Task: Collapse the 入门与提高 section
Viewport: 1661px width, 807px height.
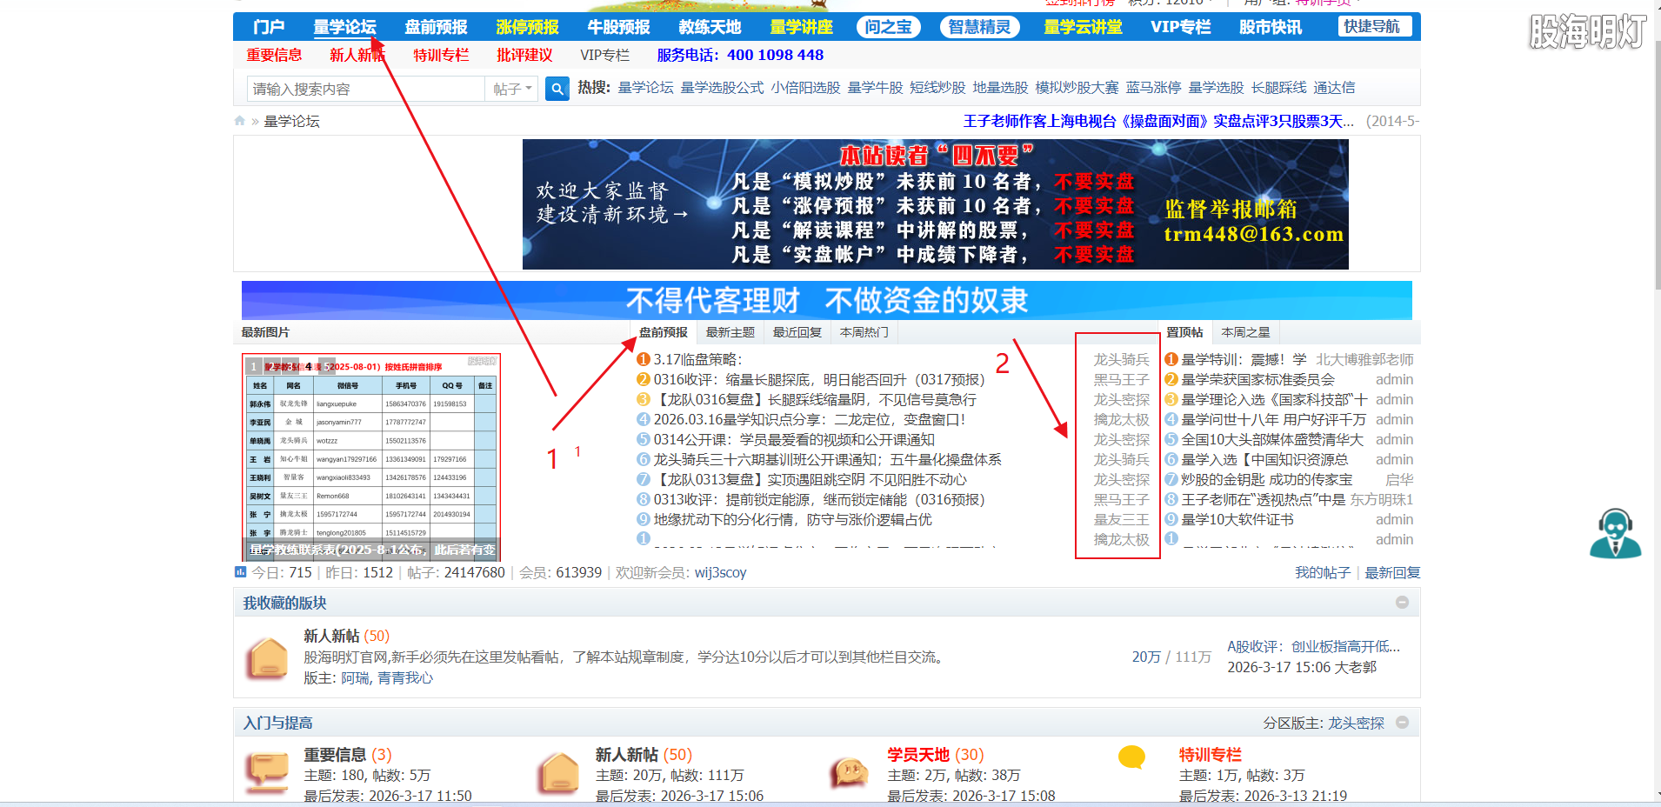Action: point(1401,722)
